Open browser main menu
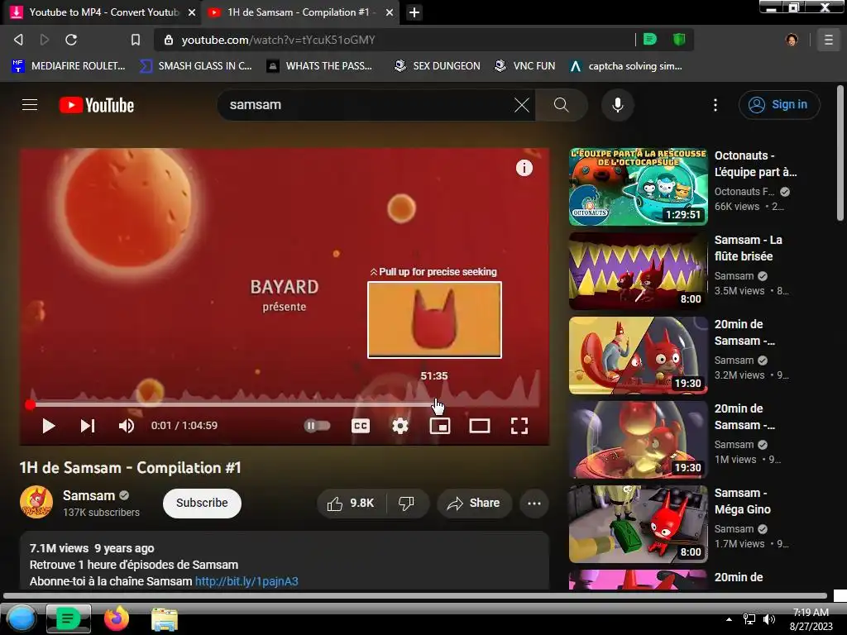This screenshot has width=847, height=635. (828, 40)
